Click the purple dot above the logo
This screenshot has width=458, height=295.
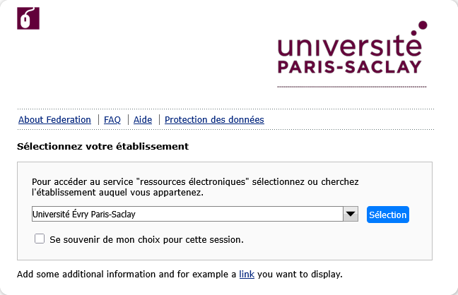(423, 25)
